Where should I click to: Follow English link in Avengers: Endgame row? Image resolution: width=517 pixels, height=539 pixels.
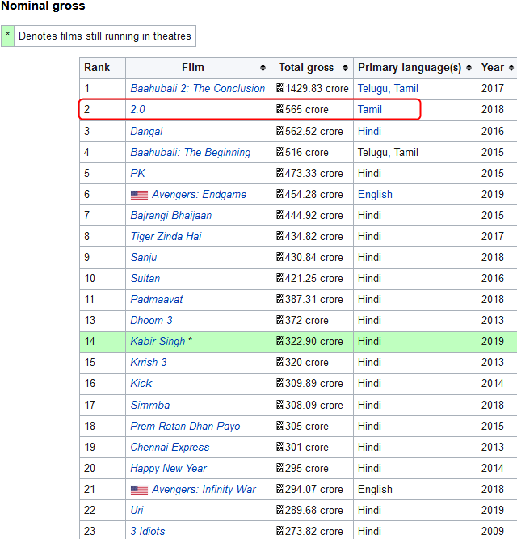coord(375,195)
